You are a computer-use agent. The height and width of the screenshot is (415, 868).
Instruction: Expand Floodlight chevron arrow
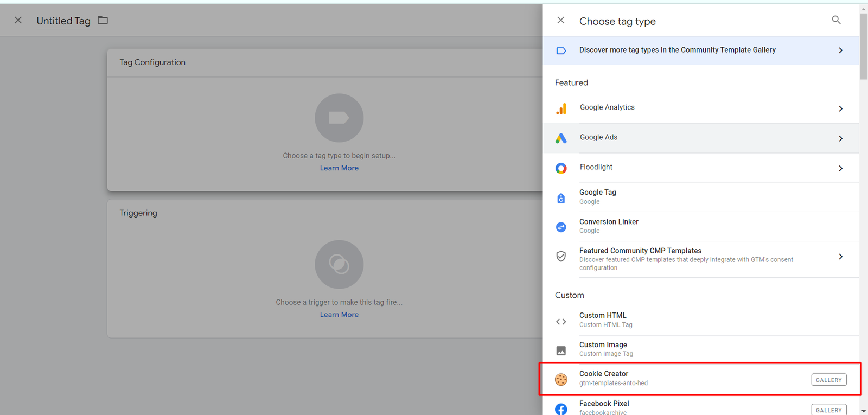[x=840, y=168]
